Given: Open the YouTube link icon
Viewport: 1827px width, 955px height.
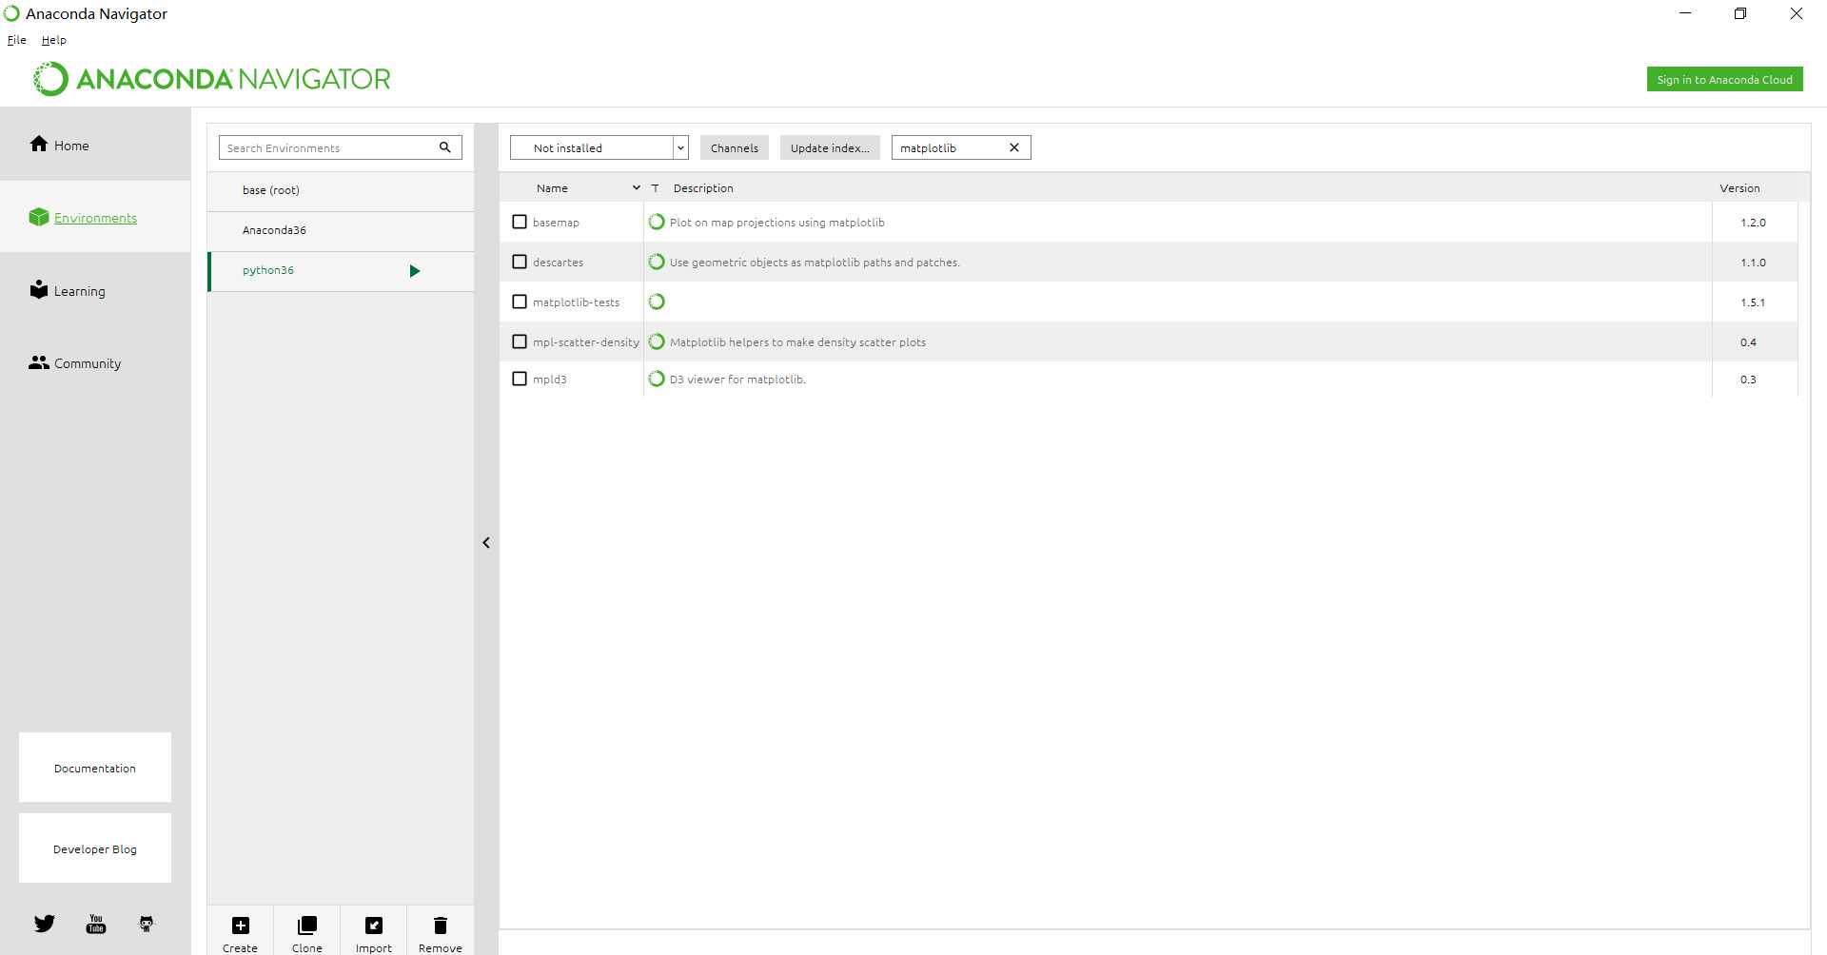Looking at the screenshot, I should tap(96, 924).
